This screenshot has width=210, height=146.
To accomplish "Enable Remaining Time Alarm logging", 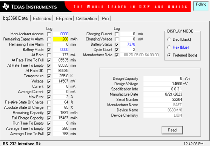I will click(49, 45).
